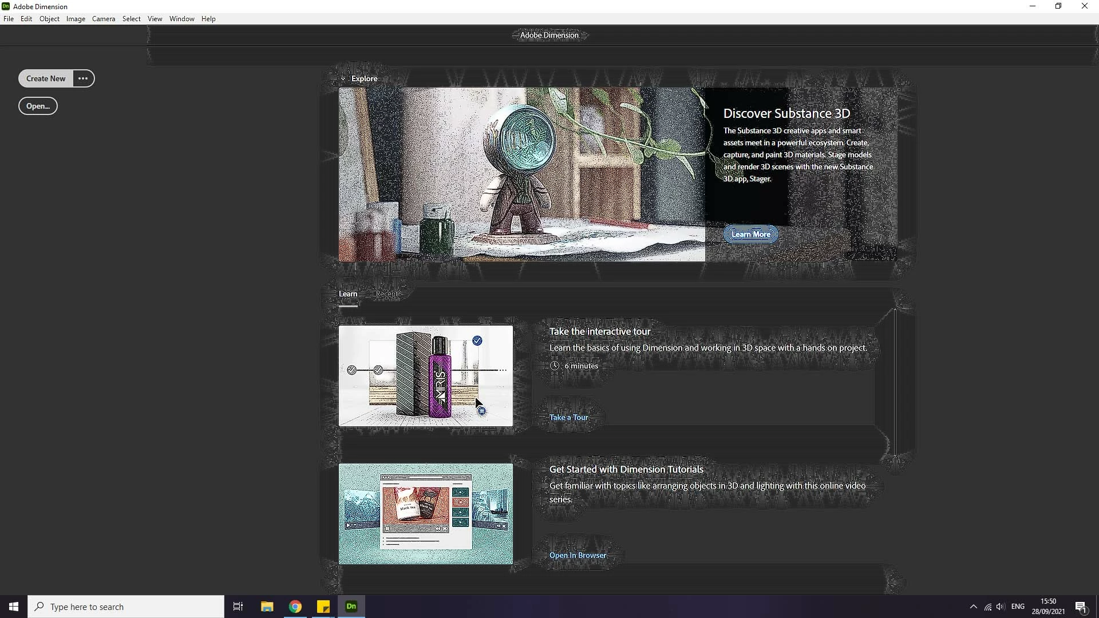Image resolution: width=1099 pixels, height=618 pixels.
Task: Click the Open... button
Action: click(38, 106)
